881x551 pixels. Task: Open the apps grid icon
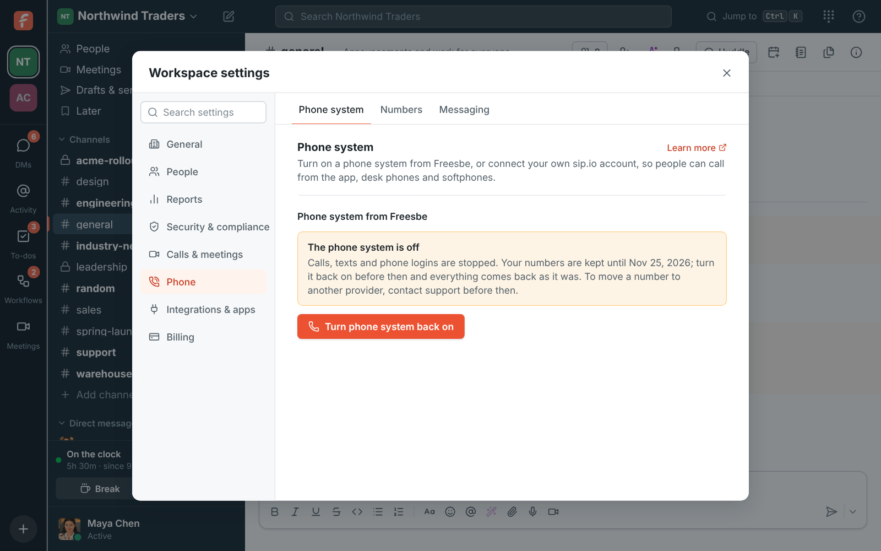pyautogui.click(x=829, y=17)
